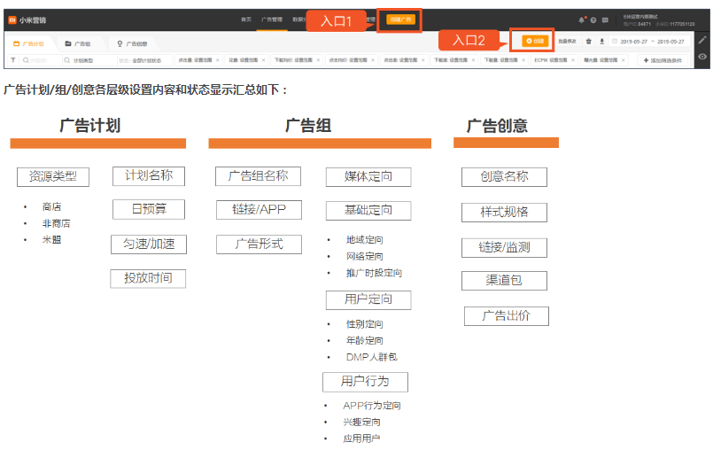Open the 首页 navigation item
The image size is (713, 450).
click(246, 19)
